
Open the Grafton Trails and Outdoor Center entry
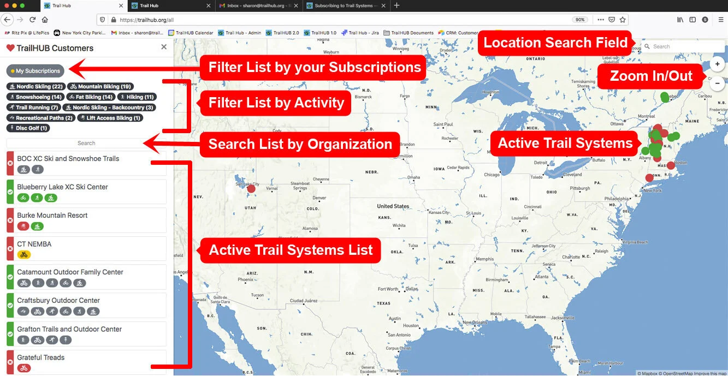tap(86, 333)
